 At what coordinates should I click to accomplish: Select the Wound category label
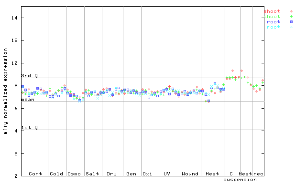click(x=190, y=173)
